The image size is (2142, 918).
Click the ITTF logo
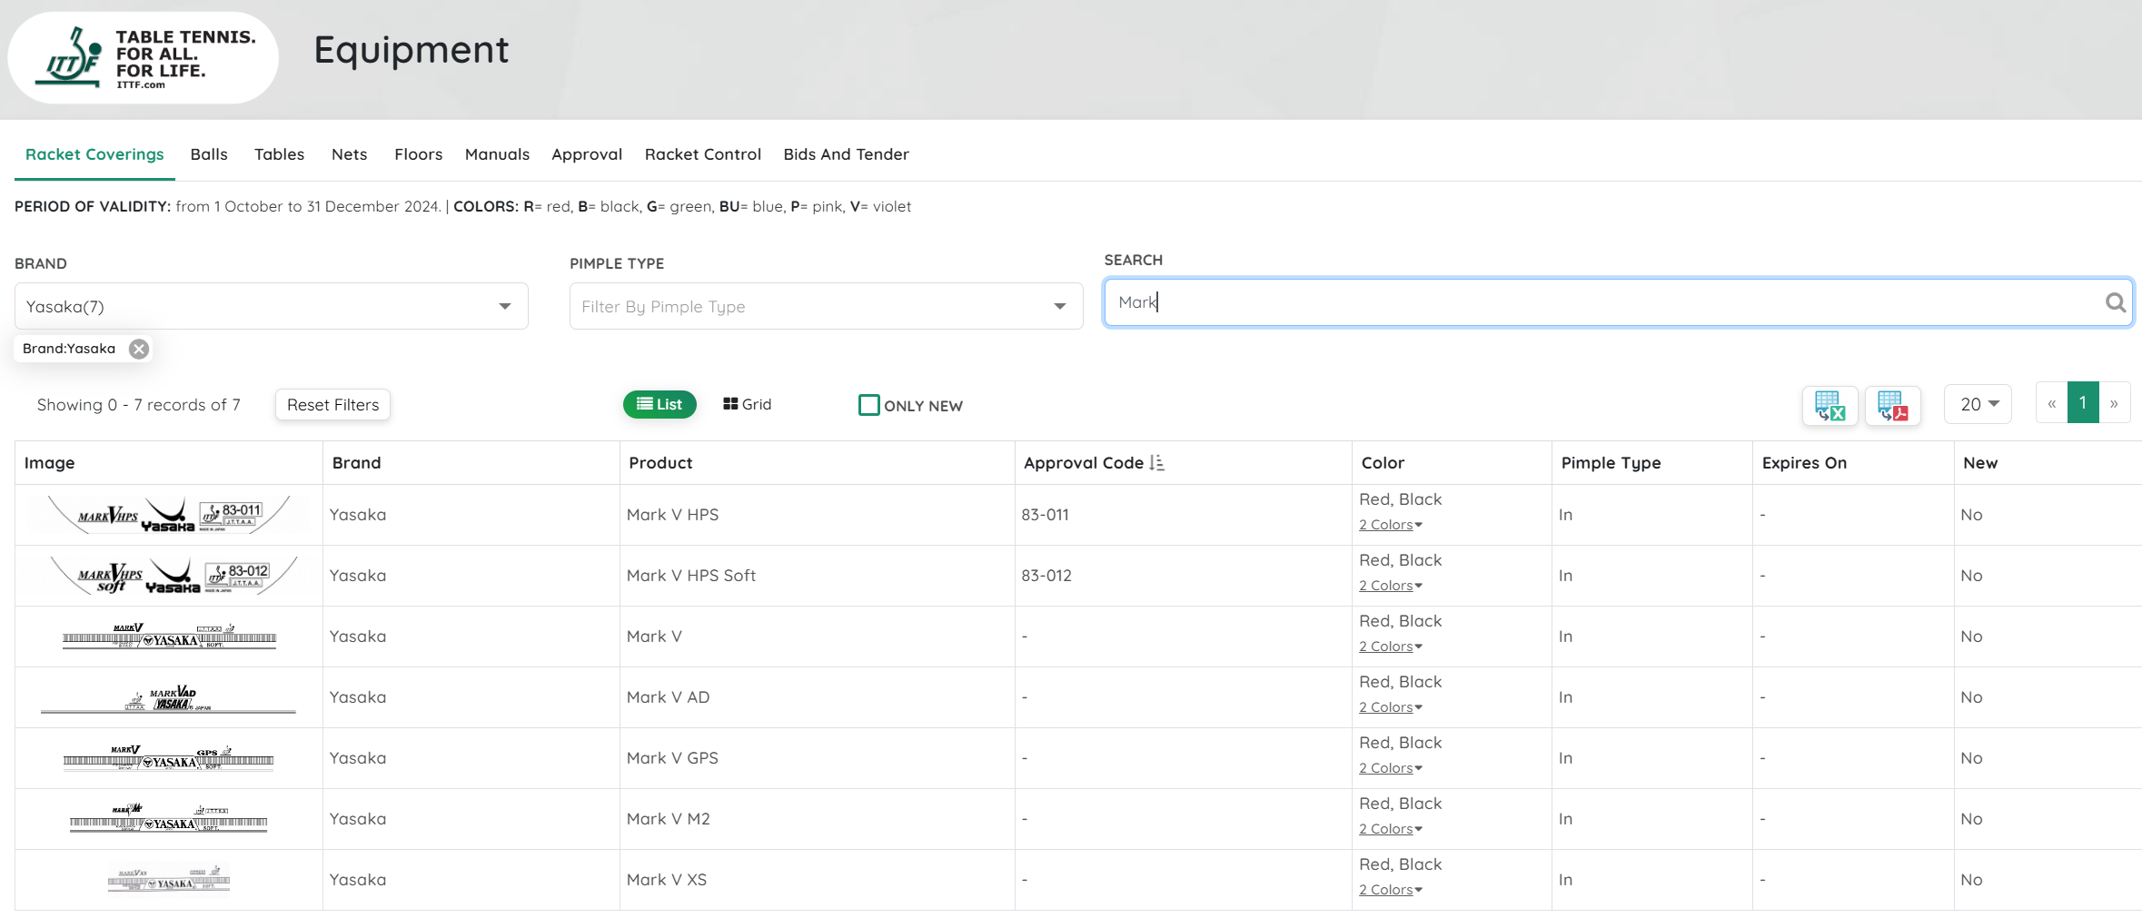[x=143, y=57]
